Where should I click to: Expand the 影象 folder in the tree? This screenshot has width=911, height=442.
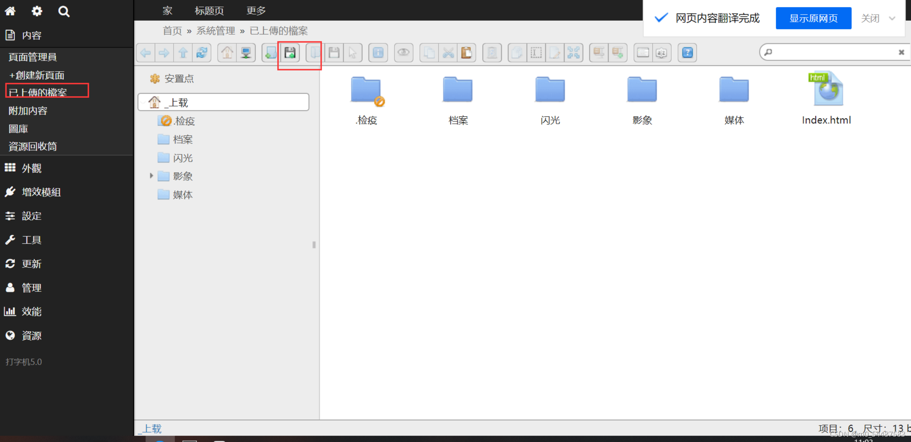(151, 176)
